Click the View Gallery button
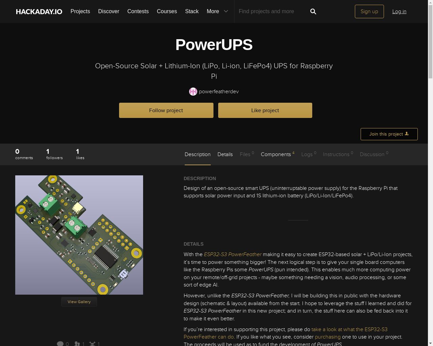The height and width of the screenshot is (346, 433). point(79,302)
